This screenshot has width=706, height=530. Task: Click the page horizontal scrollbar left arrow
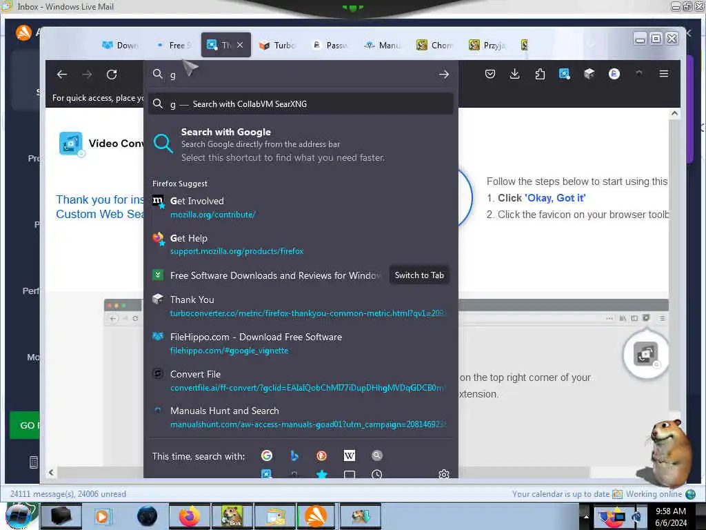pyautogui.click(x=51, y=472)
